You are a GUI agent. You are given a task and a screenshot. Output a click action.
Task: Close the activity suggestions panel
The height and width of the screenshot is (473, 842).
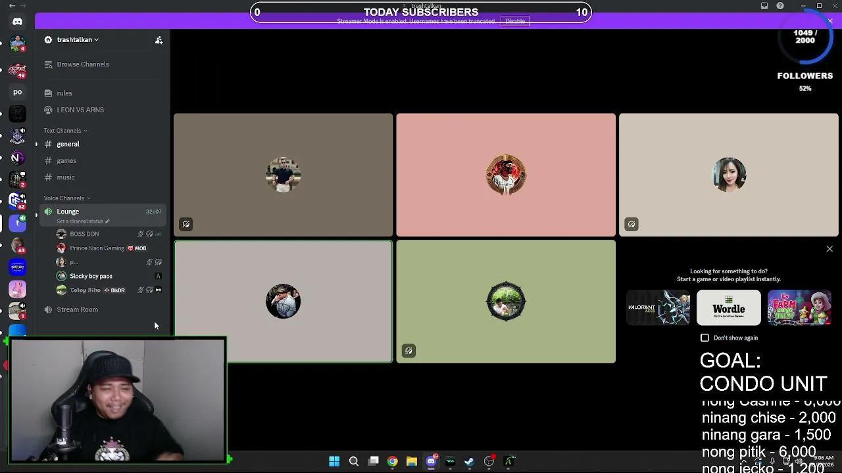tap(830, 249)
